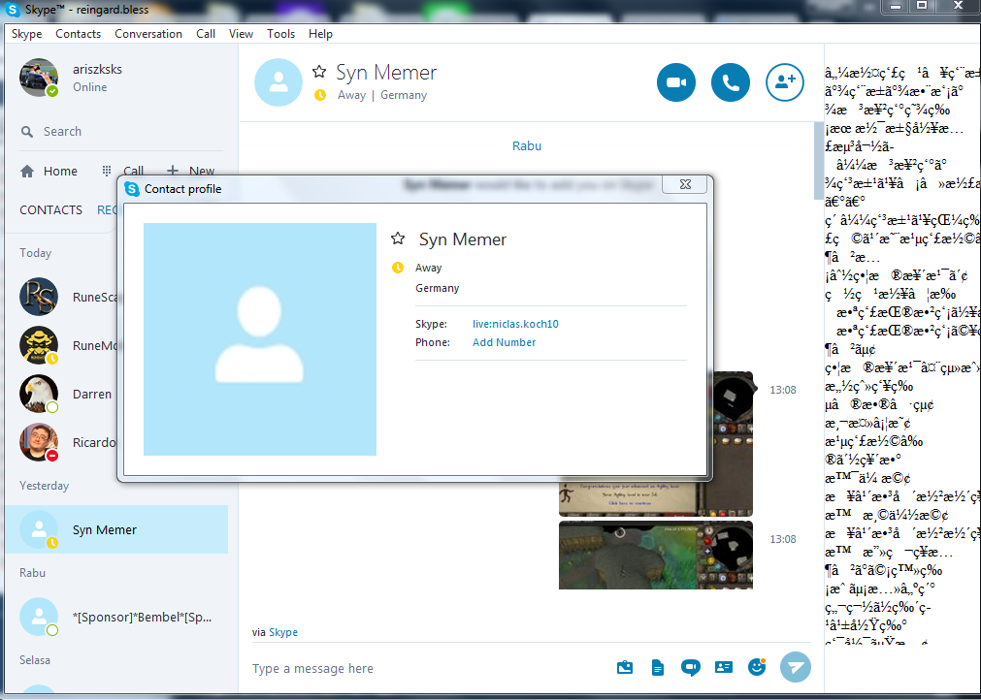Open the Skype menu

click(27, 34)
